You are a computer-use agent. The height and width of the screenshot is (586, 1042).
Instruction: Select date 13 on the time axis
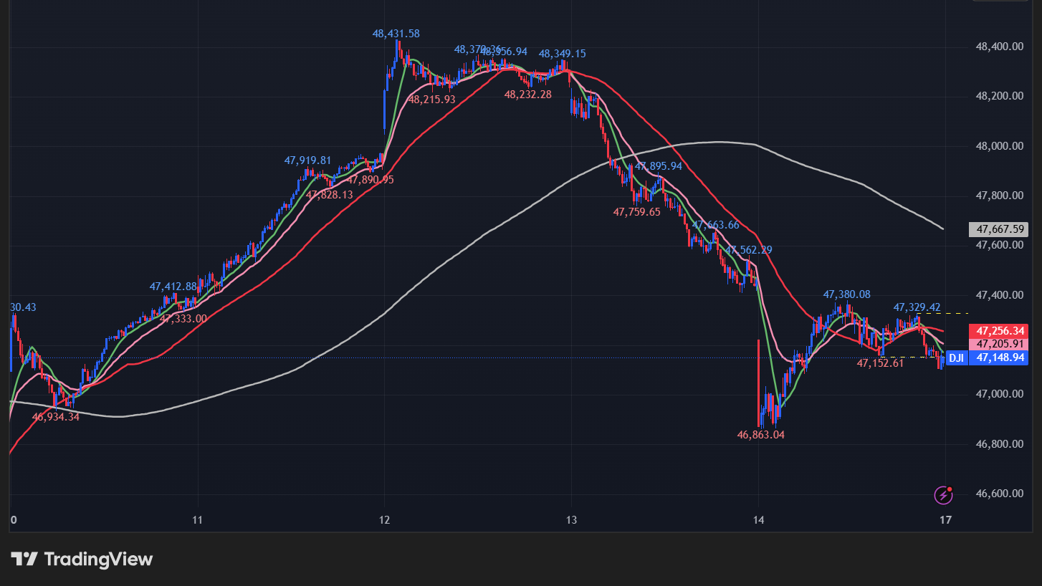571,519
